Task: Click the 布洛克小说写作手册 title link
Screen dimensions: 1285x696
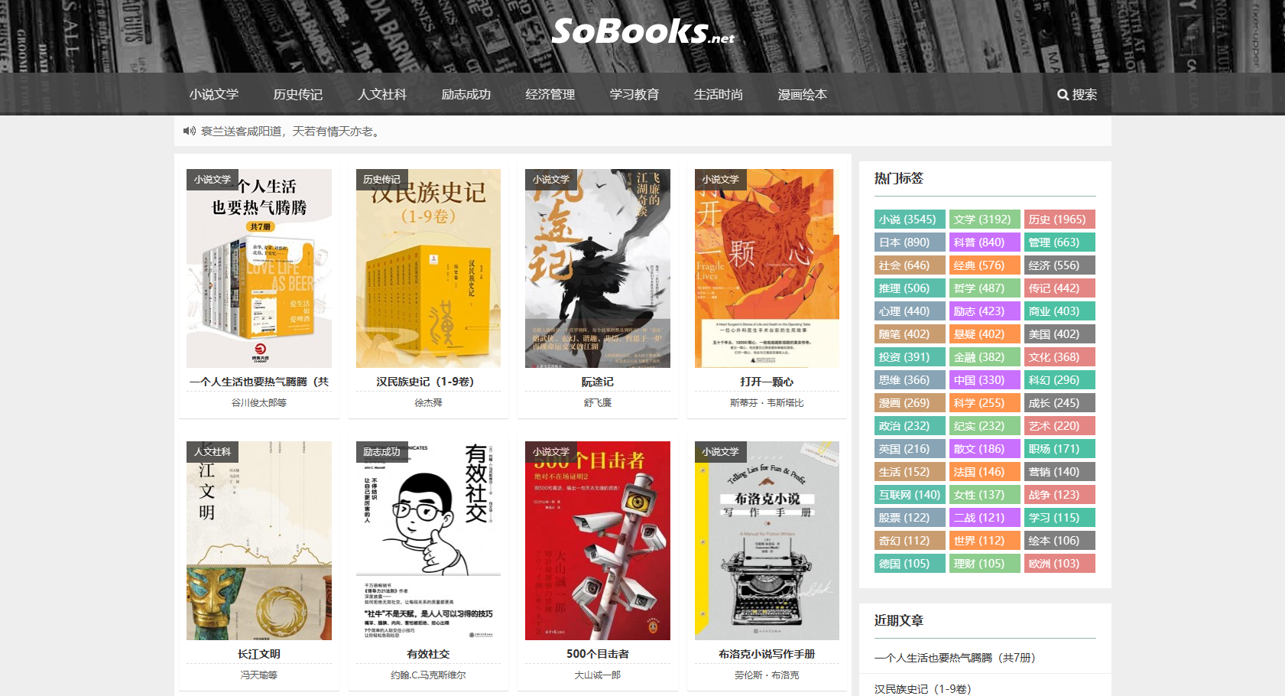Action: tap(767, 654)
